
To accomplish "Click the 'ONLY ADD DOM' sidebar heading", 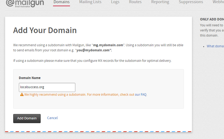I will point(212,19).
